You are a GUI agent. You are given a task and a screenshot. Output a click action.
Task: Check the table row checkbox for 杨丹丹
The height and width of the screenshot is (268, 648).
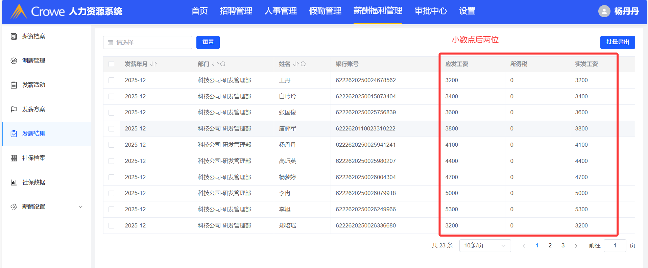point(111,145)
